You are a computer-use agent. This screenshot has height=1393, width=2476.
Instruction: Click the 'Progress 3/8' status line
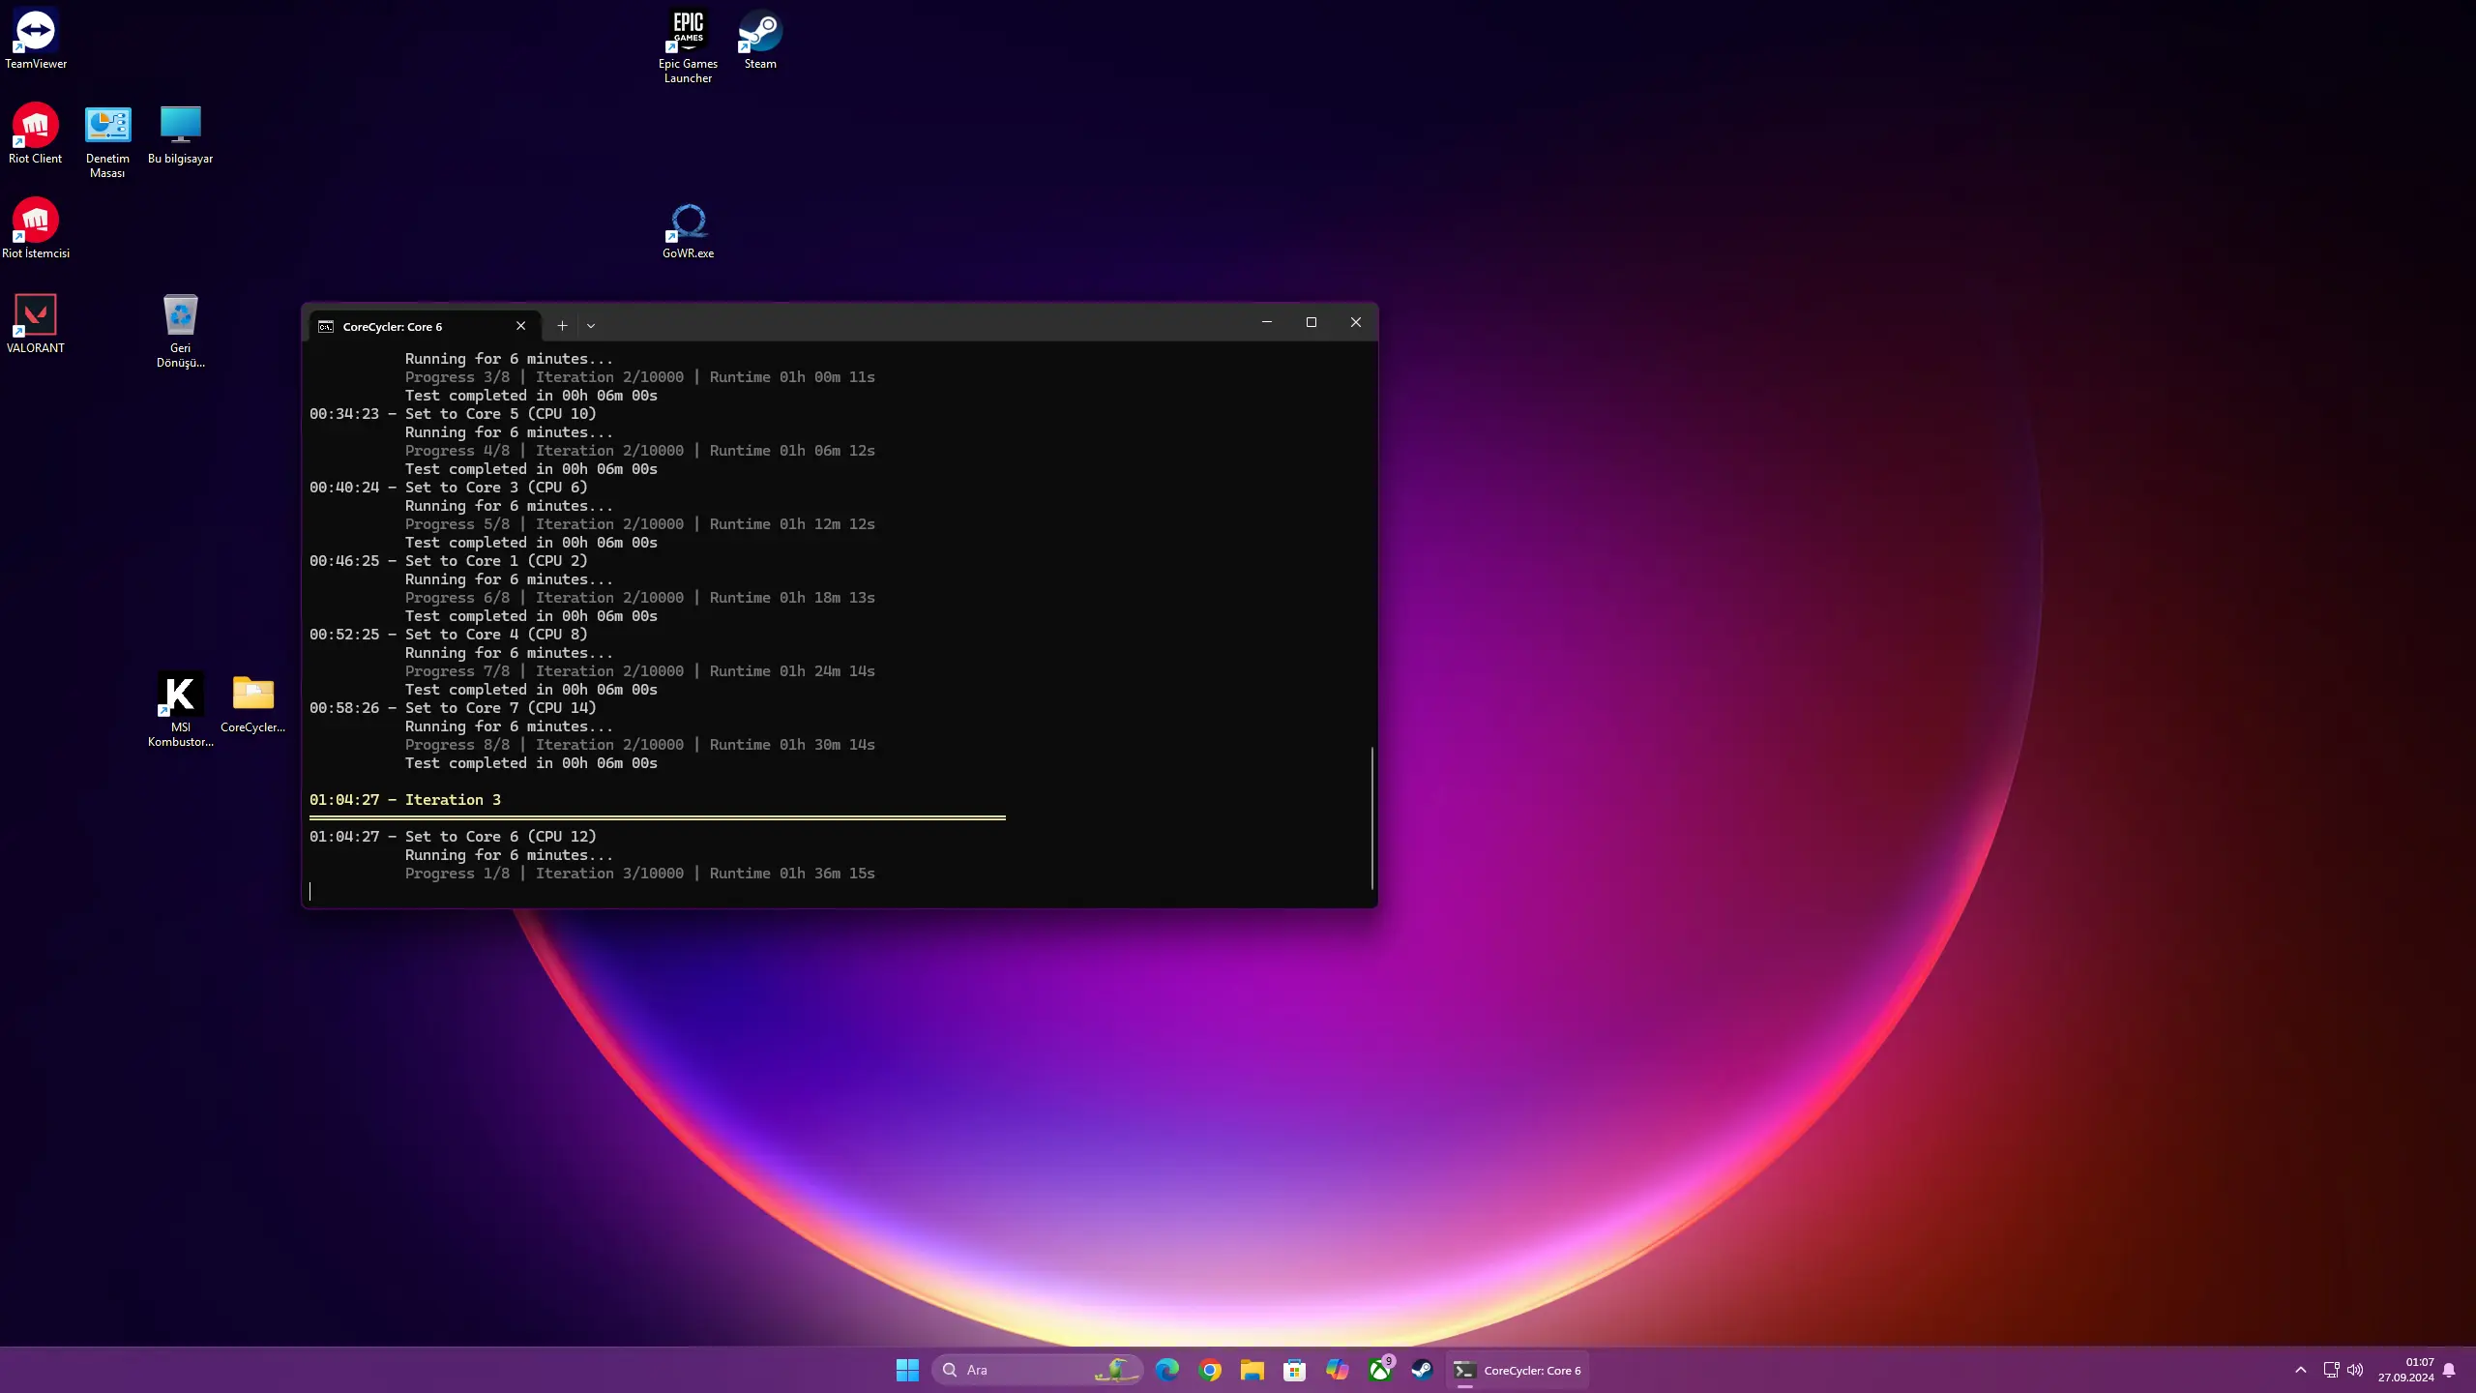tap(640, 377)
